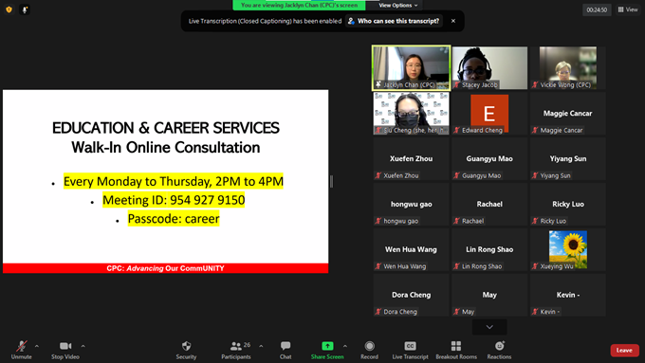This screenshot has width=645, height=363.
Task: Click Passcode: career on slide
Action: coord(174,219)
